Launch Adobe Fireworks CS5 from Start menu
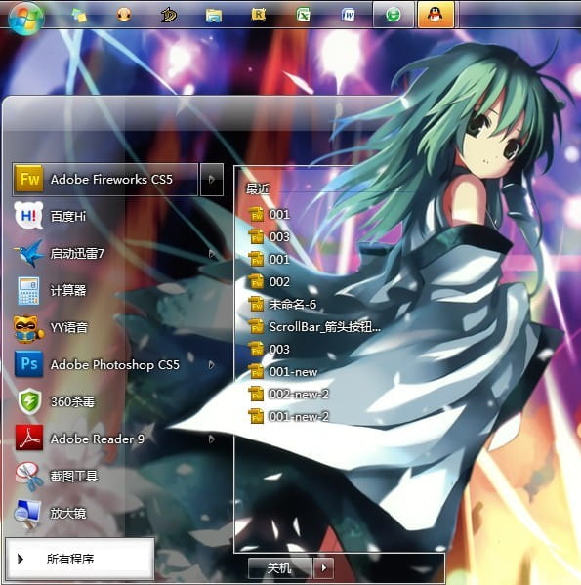The height and width of the screenshot is (585, 581). pyautogui.click(x=105, y=180)
